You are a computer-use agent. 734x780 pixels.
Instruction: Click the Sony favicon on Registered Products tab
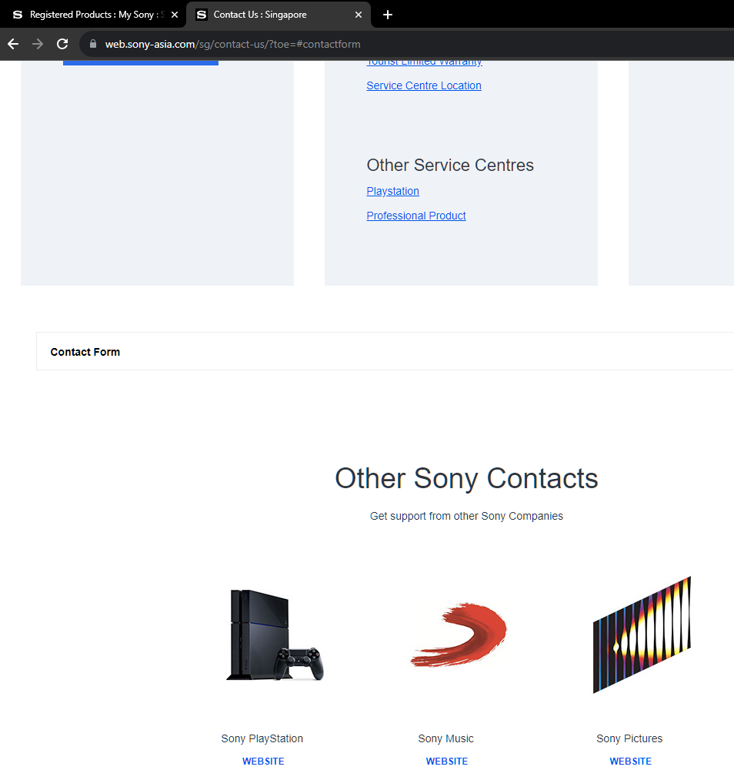(18, 15)
